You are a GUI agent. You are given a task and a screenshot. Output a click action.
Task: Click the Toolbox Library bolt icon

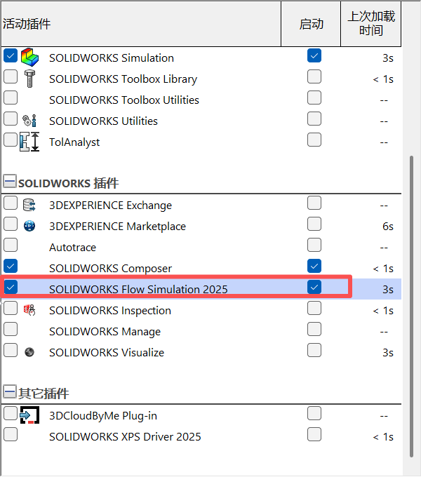29,79
